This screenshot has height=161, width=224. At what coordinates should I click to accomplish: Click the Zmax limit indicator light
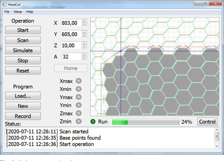click(x=78, y=113)
